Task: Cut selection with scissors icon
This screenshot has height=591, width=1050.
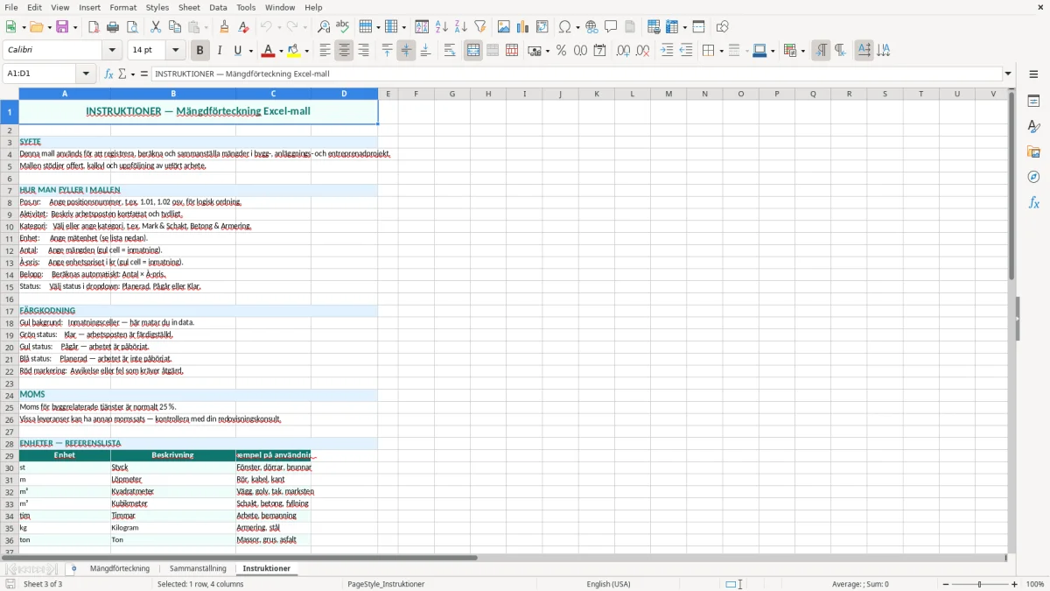Action: tap(155, 27)
